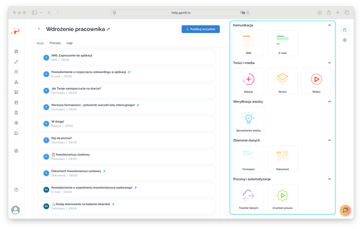
Task: Open the user avatar in sidebar
Action: pos(16,210)
